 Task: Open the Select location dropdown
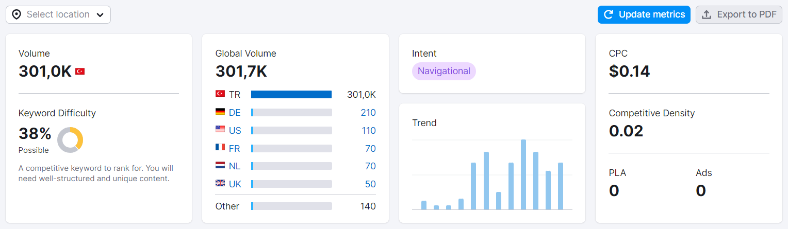tap(58, 14)
